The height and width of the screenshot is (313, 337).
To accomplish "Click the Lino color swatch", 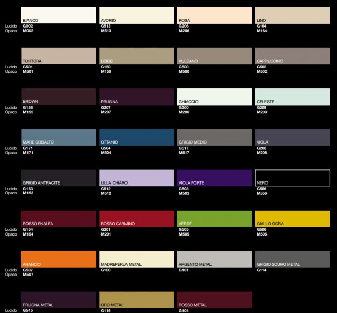I will click(x=292, y=15).
